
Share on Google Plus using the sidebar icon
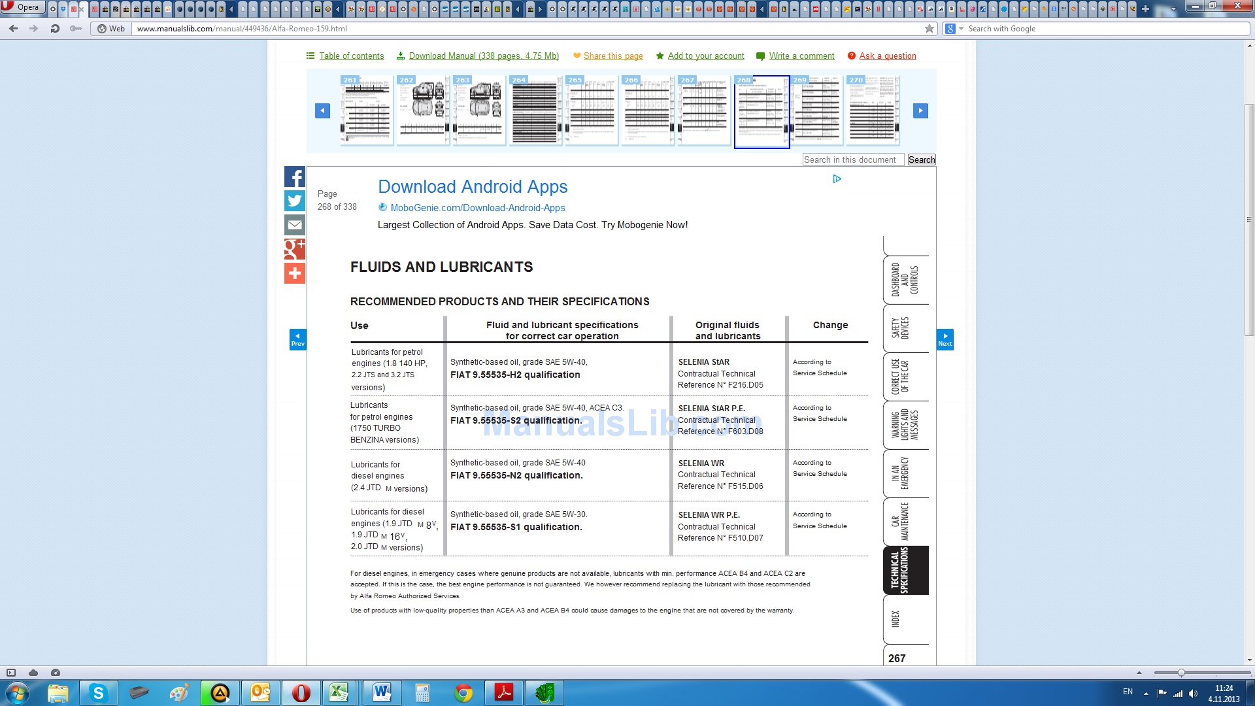pyautogui.click(x=295, y=249)
